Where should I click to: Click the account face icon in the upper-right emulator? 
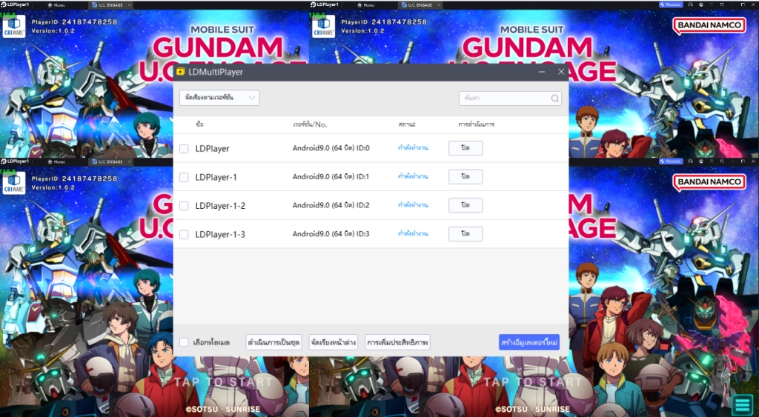pyautogui.click(x=701, y=4)
